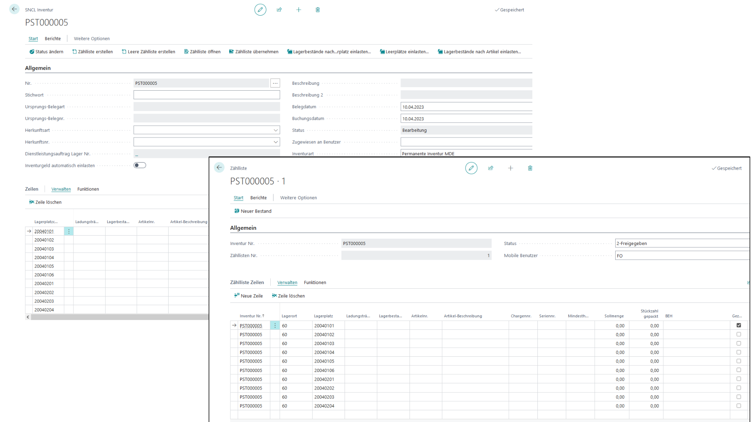
Task: Click the Belegdatum field 10.04.2023
Action: (466, 107)
